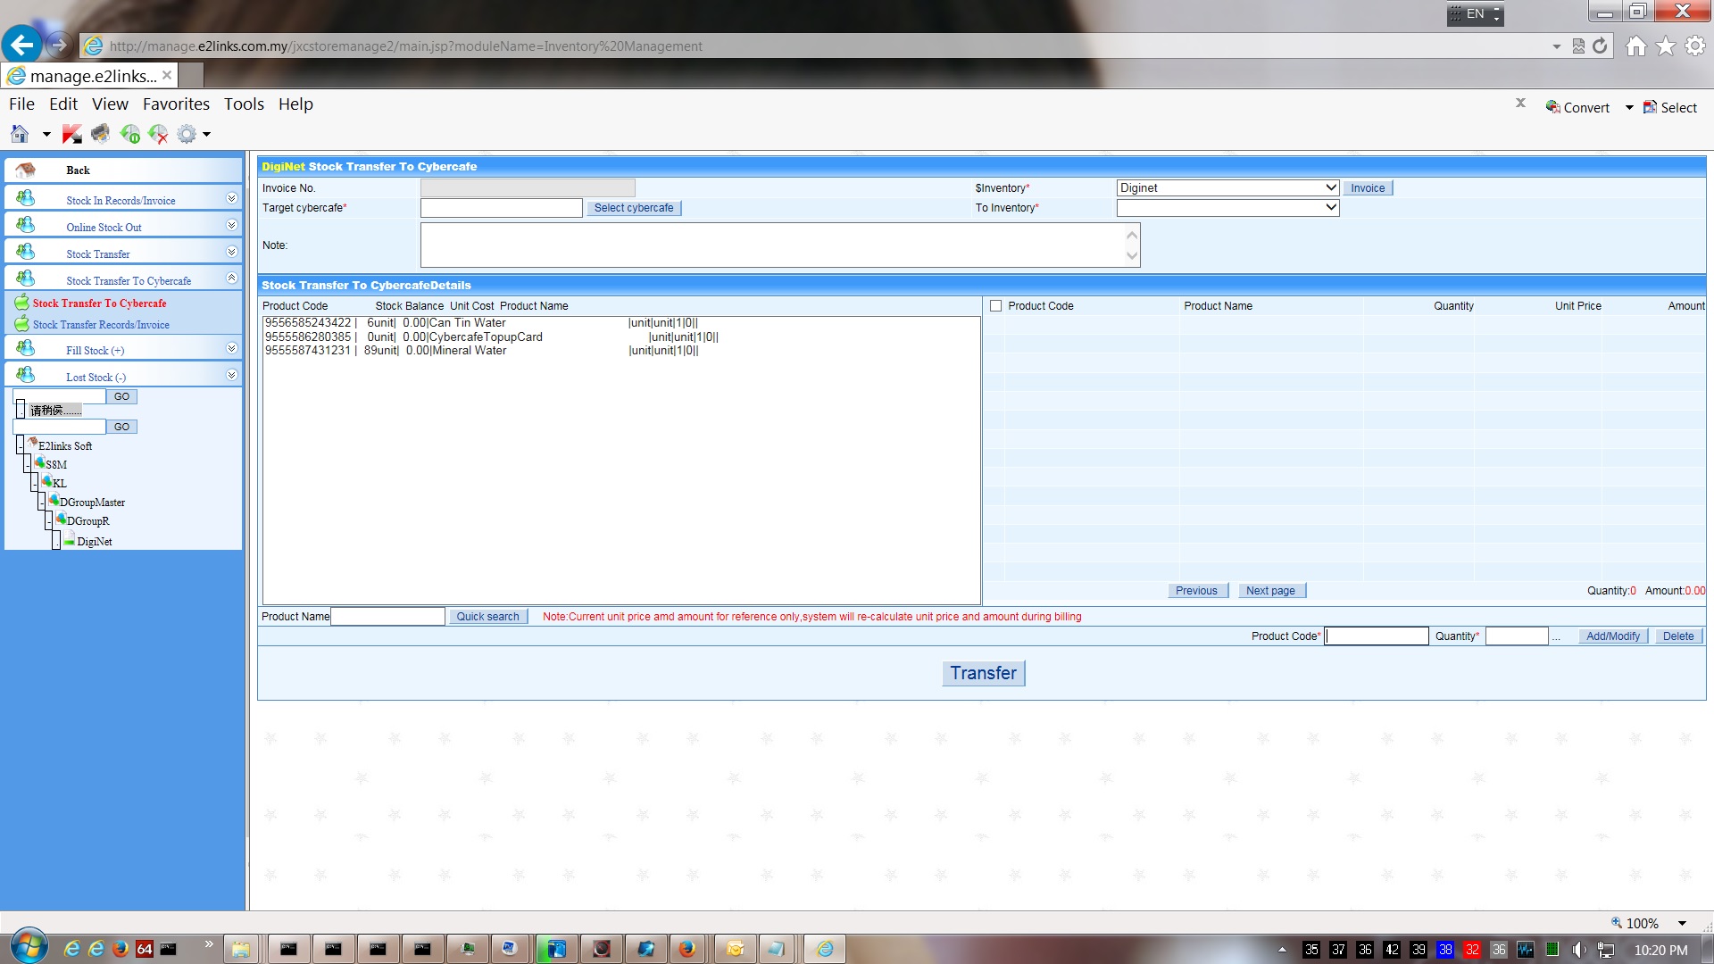This screenshot has height=964, width=1714.
Task: Collapse the E2links Soft tree node
Action: (20, 445)
